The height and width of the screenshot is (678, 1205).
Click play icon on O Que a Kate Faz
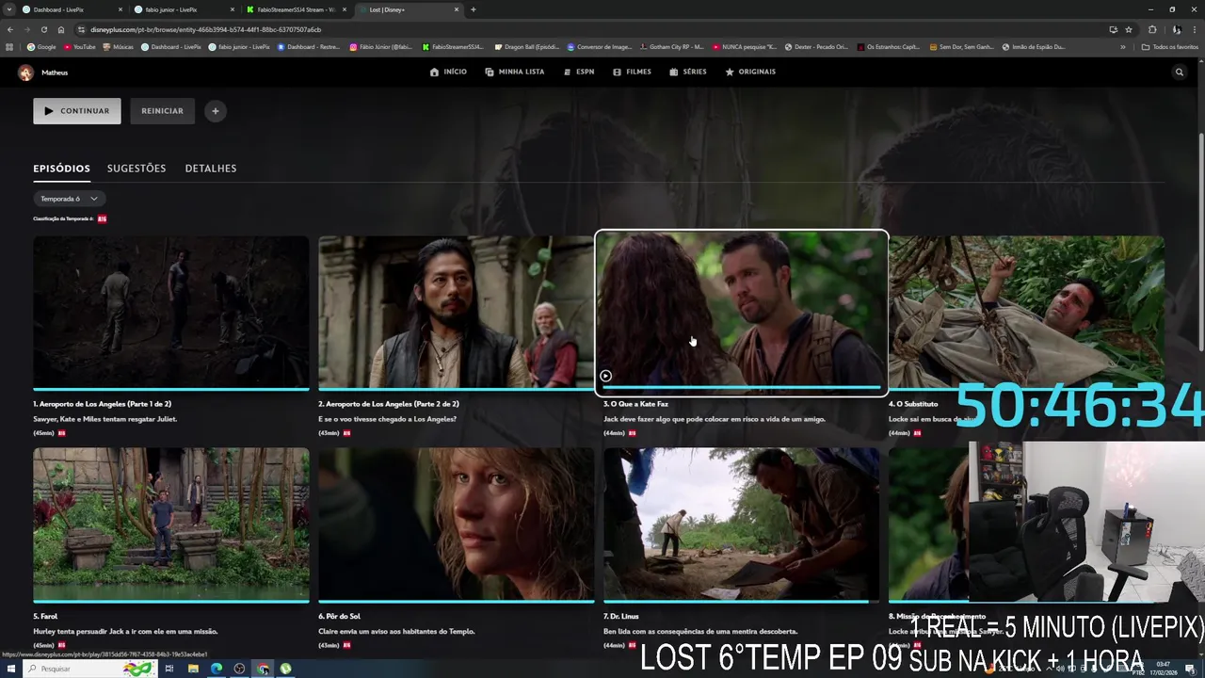pyautogui.click(x=605, y=376)
